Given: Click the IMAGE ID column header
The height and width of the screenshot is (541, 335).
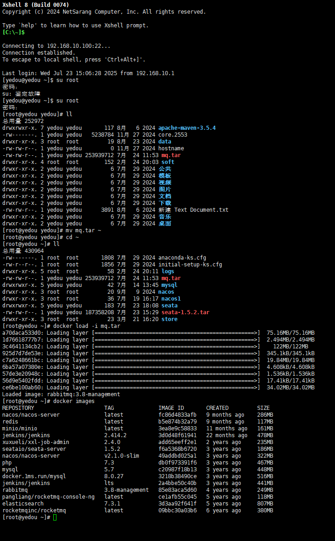Looking at the screenshot, I should tap(171, 408).
